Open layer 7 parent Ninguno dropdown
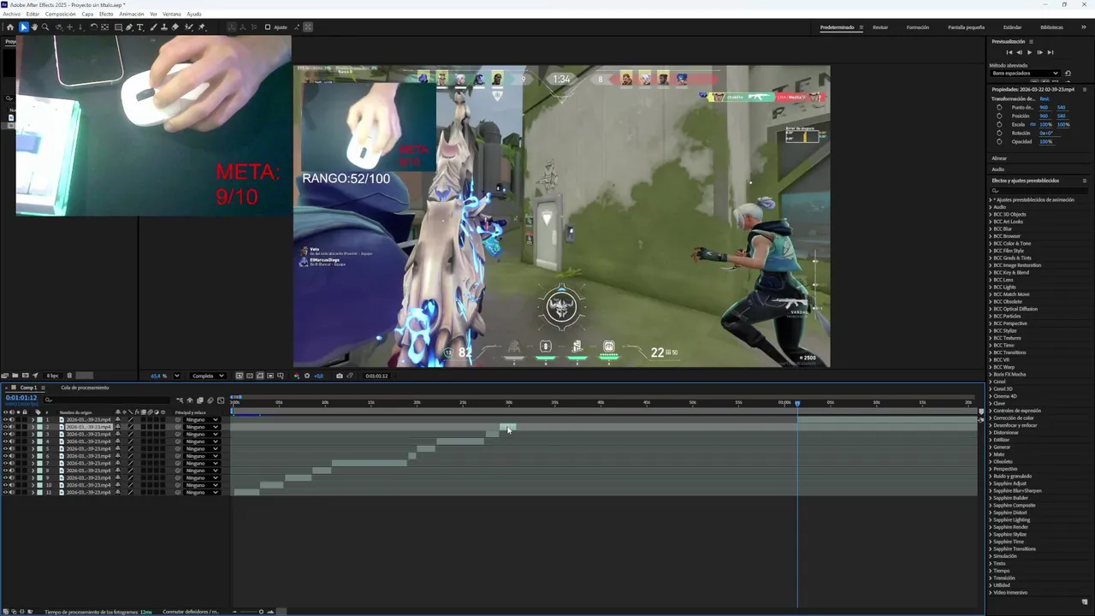 tap(202, 464)
